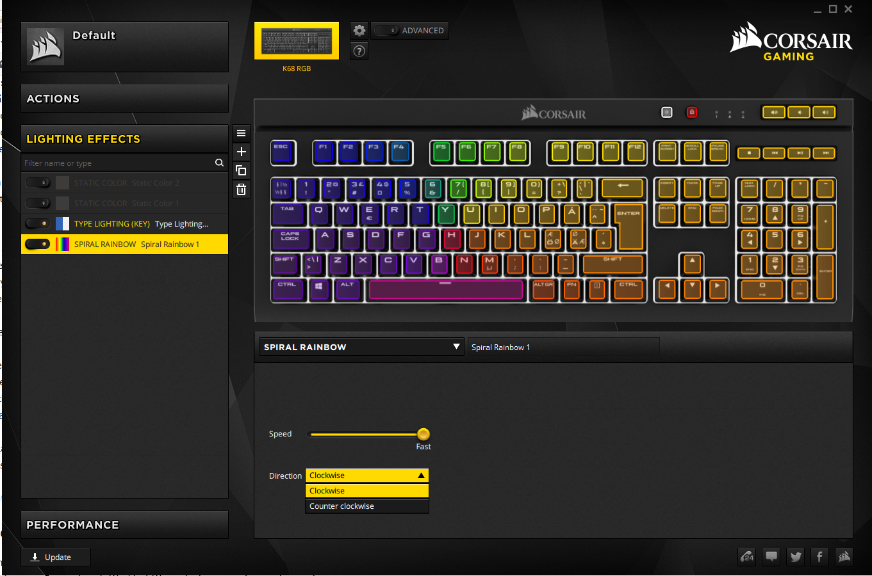872x576 pixels.
Task: Copy the selected lighting effect
Action: tap(242, 170)
